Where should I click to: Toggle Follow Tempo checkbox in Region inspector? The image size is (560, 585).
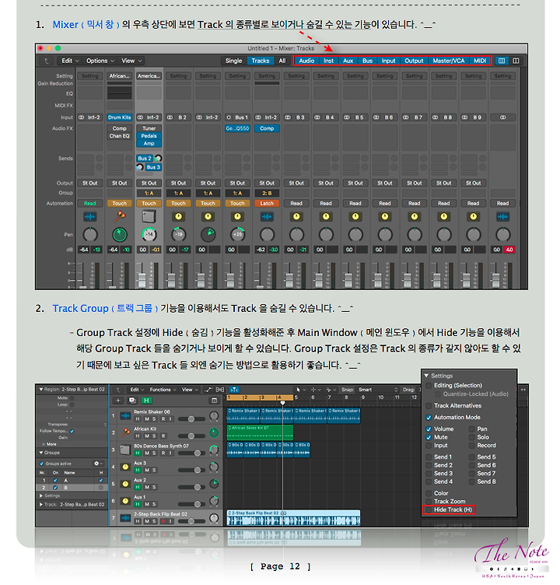(x=72, y=431)
